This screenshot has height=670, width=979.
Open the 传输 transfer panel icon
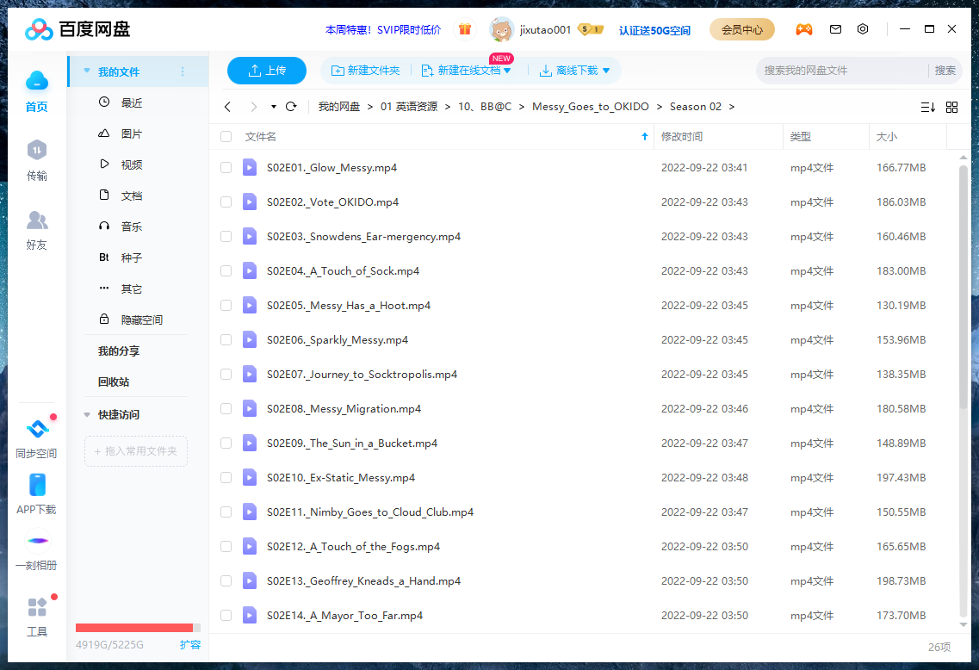[x=37, y=150]
